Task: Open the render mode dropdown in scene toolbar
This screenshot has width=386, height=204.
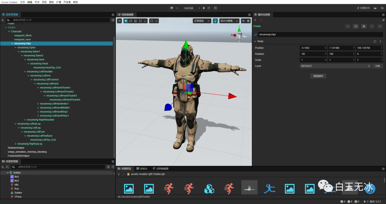Action: tap(202, 21)
